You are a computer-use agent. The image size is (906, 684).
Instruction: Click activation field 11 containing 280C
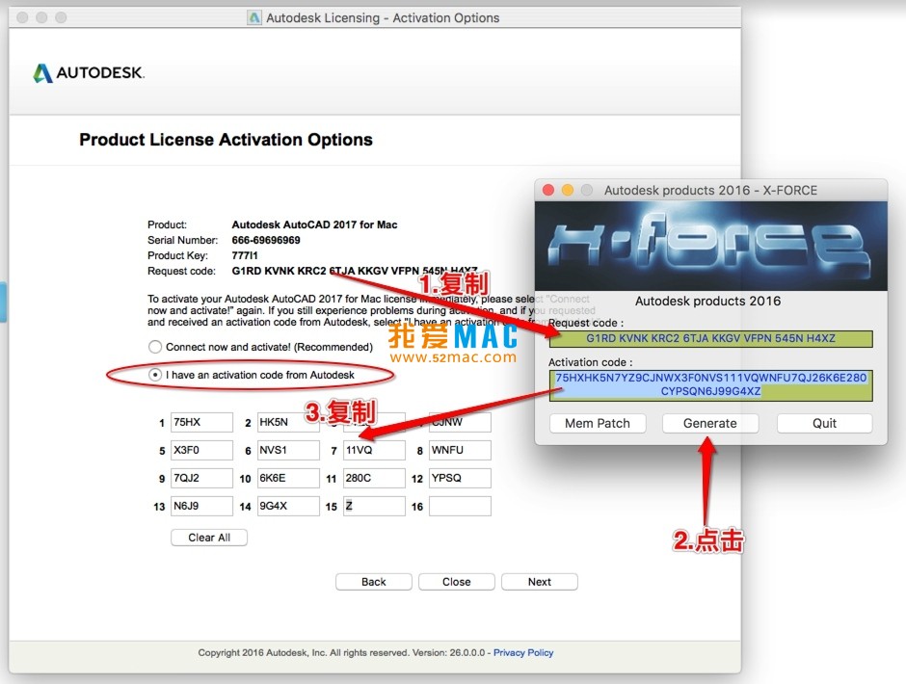click(x=374, y=479)
